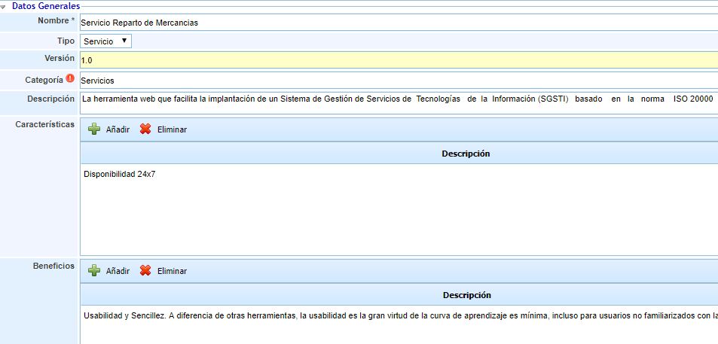Click the red X icon in Beneficios
Image resolution: width=718 pixels, height=344 pixels.
tap(145, 271)
